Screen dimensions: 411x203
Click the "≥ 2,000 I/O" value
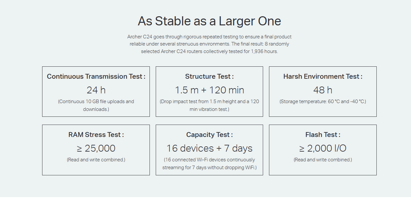pyautogui.click(x=323, y=148)
